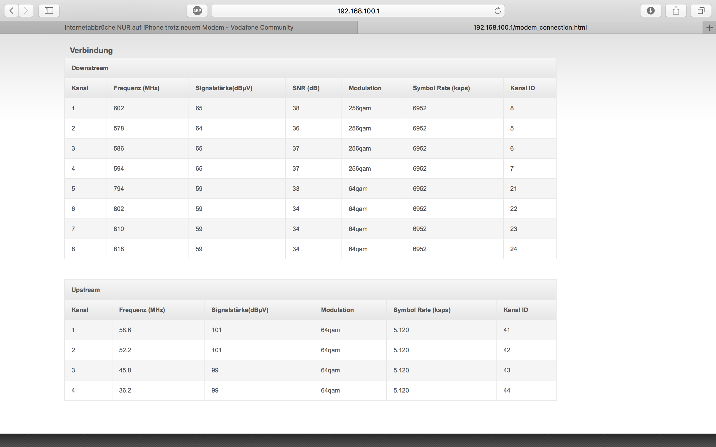Switch to the Vodafone Community tab
This screenshot has width=716, height=447.
click(179, 27)
